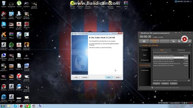Open Bandicam from the taskbar
The height and width of the screenshot is (108, 193).
(x=21, y=106)
